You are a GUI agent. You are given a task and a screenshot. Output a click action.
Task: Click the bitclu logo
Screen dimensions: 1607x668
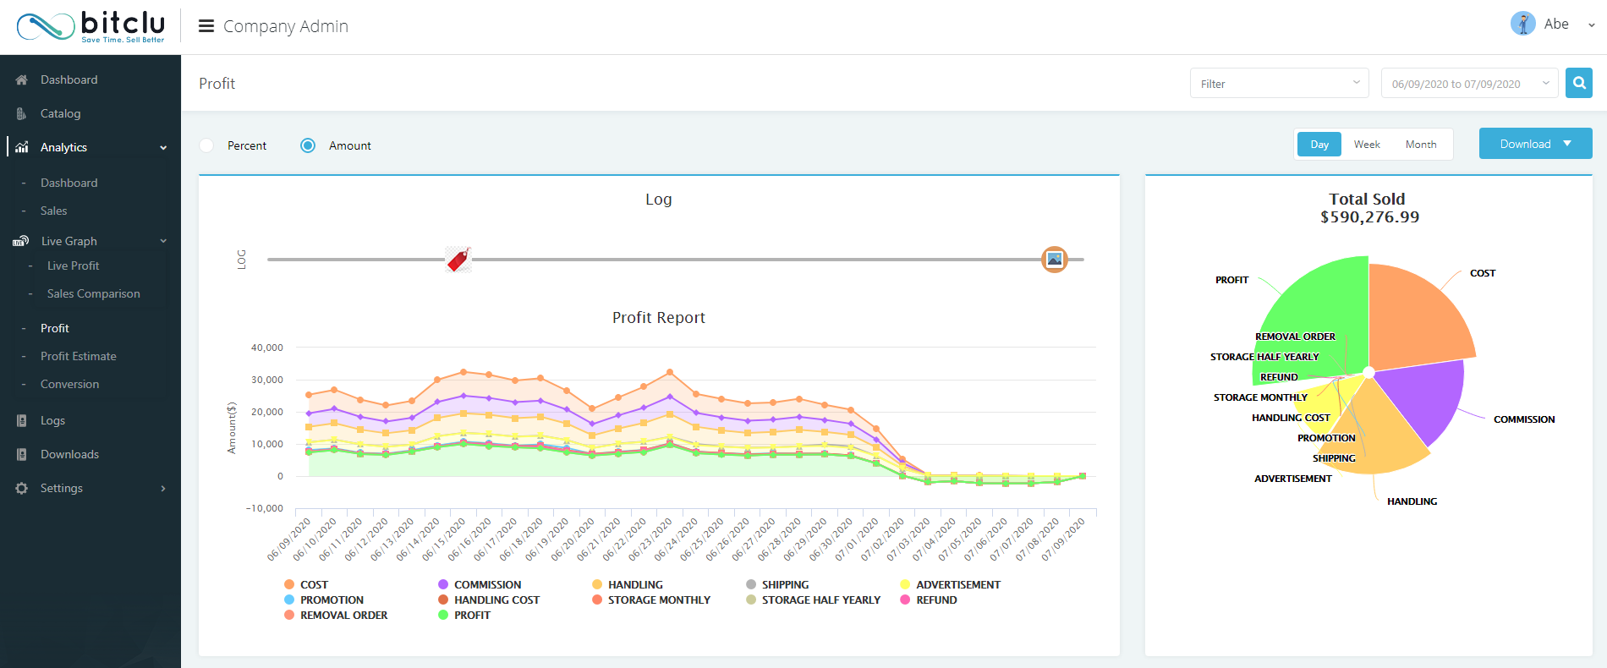pyautogui.click(x=91, y=26)
